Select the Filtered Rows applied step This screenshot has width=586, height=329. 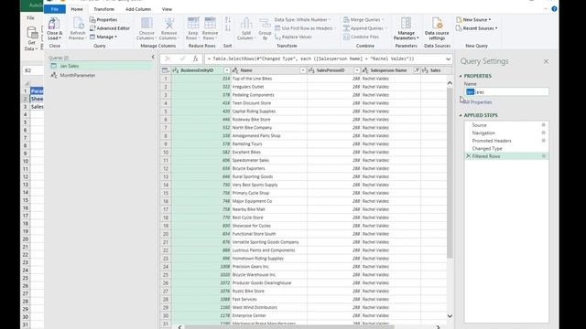[x=506, y=156]
